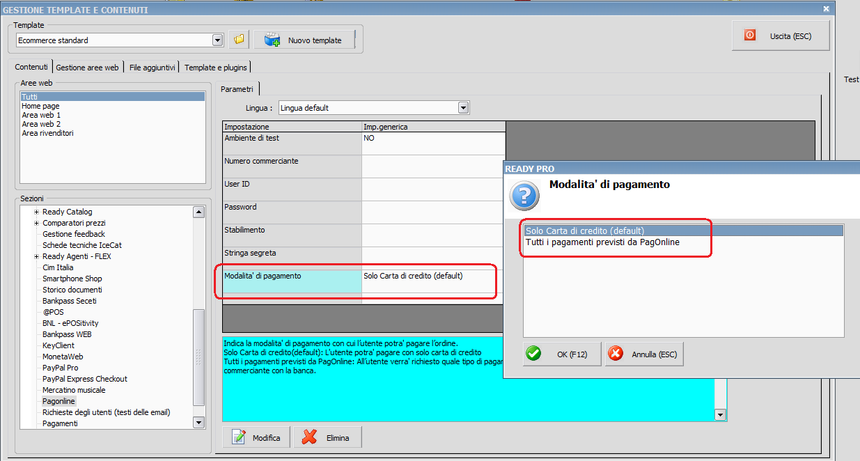Click the Numero commerciante value cell
The image size is (860, 461).
[x=433, y=166]
